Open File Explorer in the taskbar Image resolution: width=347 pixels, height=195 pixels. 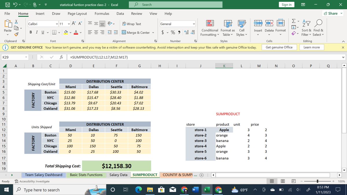150,190
